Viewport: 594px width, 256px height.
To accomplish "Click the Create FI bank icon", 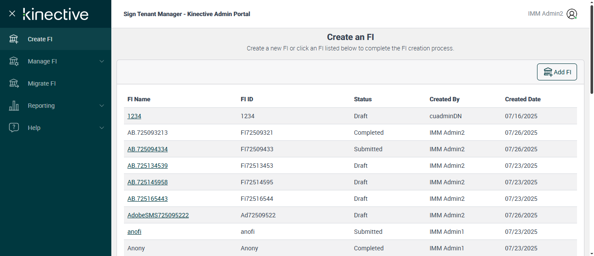I will click(x=14, y=39).
